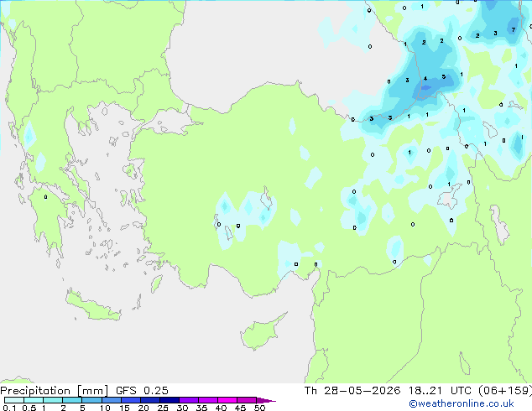
Task: Click the '4' precipitation value on map
Action: click(425, 79)
